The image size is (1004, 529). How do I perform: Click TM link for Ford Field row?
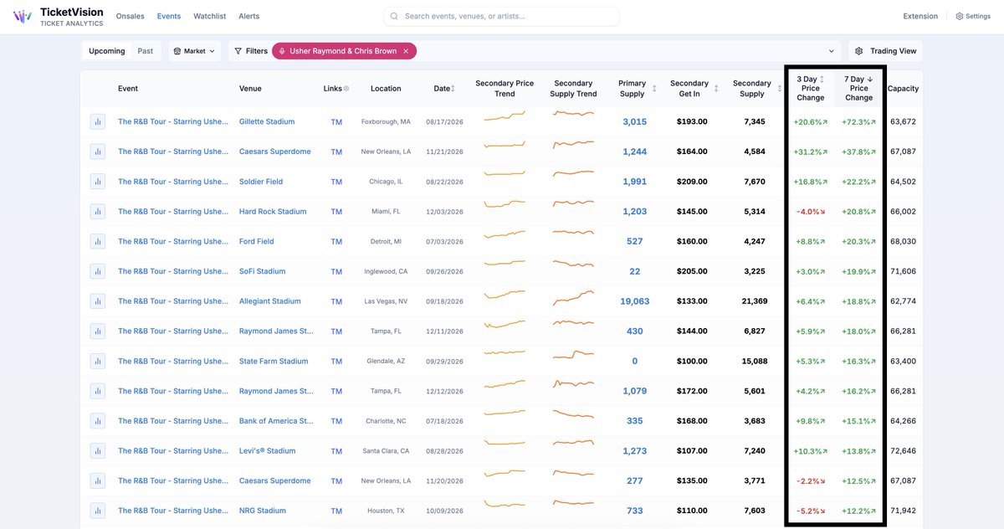point(336,241)
